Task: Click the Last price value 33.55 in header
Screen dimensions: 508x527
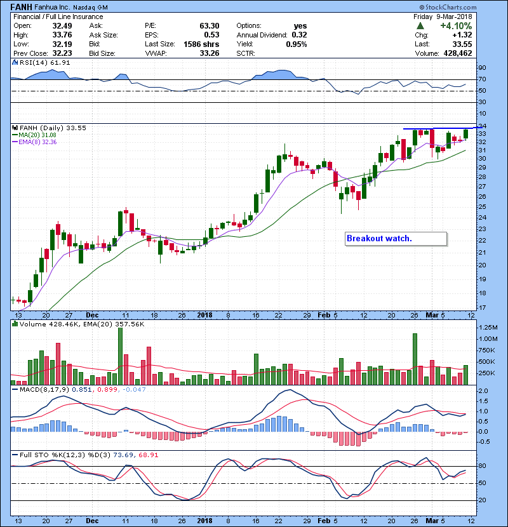Action: click(x=462, y=44)
